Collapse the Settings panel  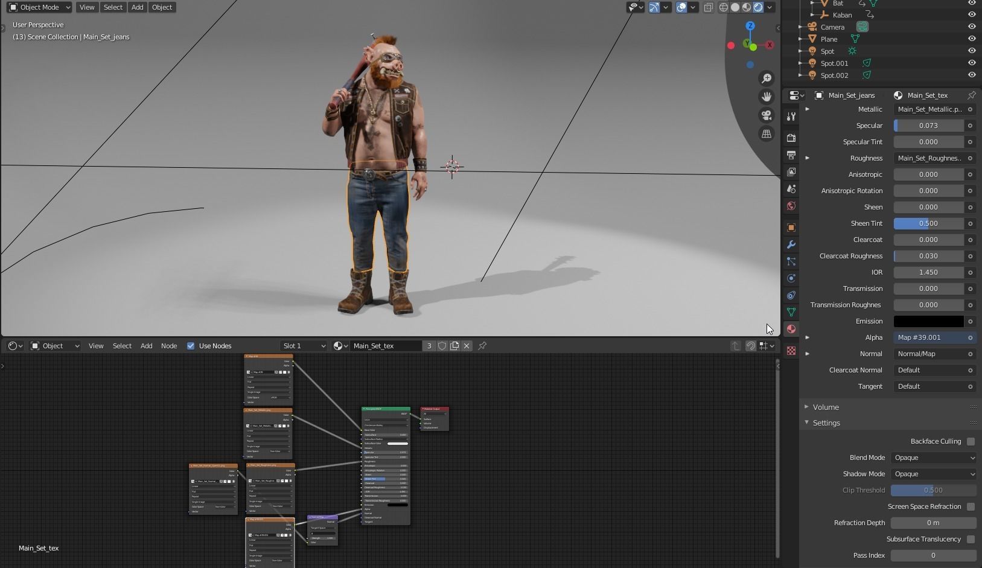tap(826, 423)
